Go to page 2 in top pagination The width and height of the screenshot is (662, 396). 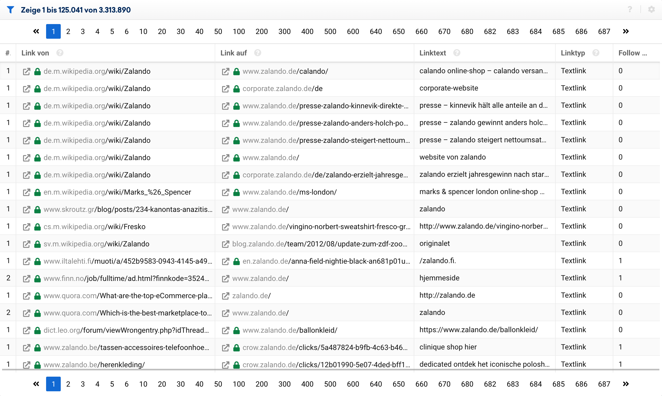coord(68,31)
